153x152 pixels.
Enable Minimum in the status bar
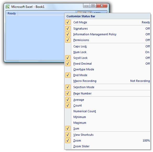coord(107,117)
